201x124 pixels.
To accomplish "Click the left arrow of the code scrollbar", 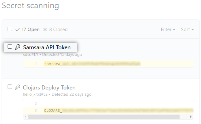I will (26, 116).
